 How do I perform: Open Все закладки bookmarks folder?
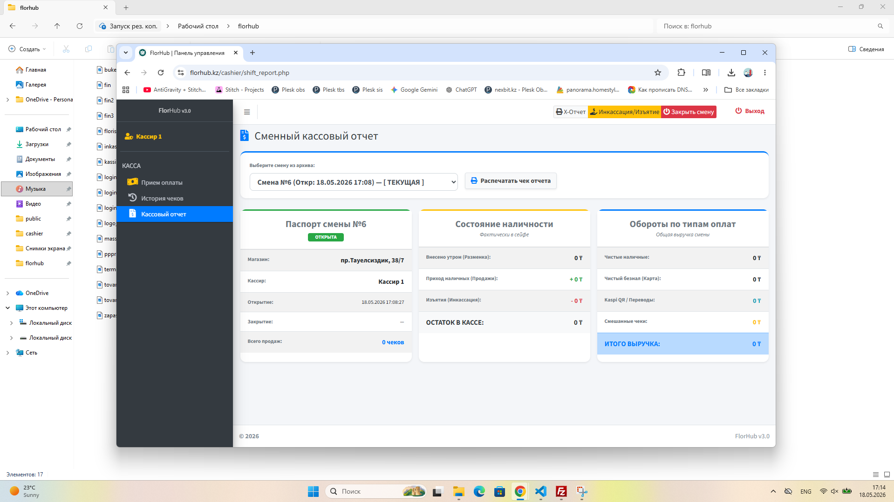pyautogui.click(x=746, y=90)
